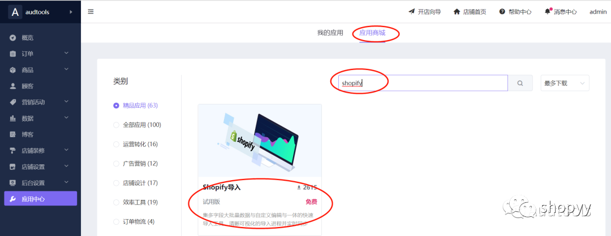Expand the 订单 menu chevron

coord(66,53)
